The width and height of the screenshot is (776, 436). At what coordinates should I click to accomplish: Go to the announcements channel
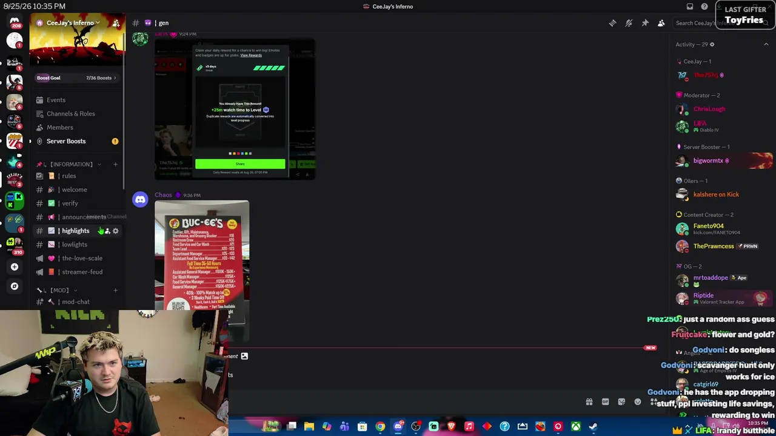point(76,217)
